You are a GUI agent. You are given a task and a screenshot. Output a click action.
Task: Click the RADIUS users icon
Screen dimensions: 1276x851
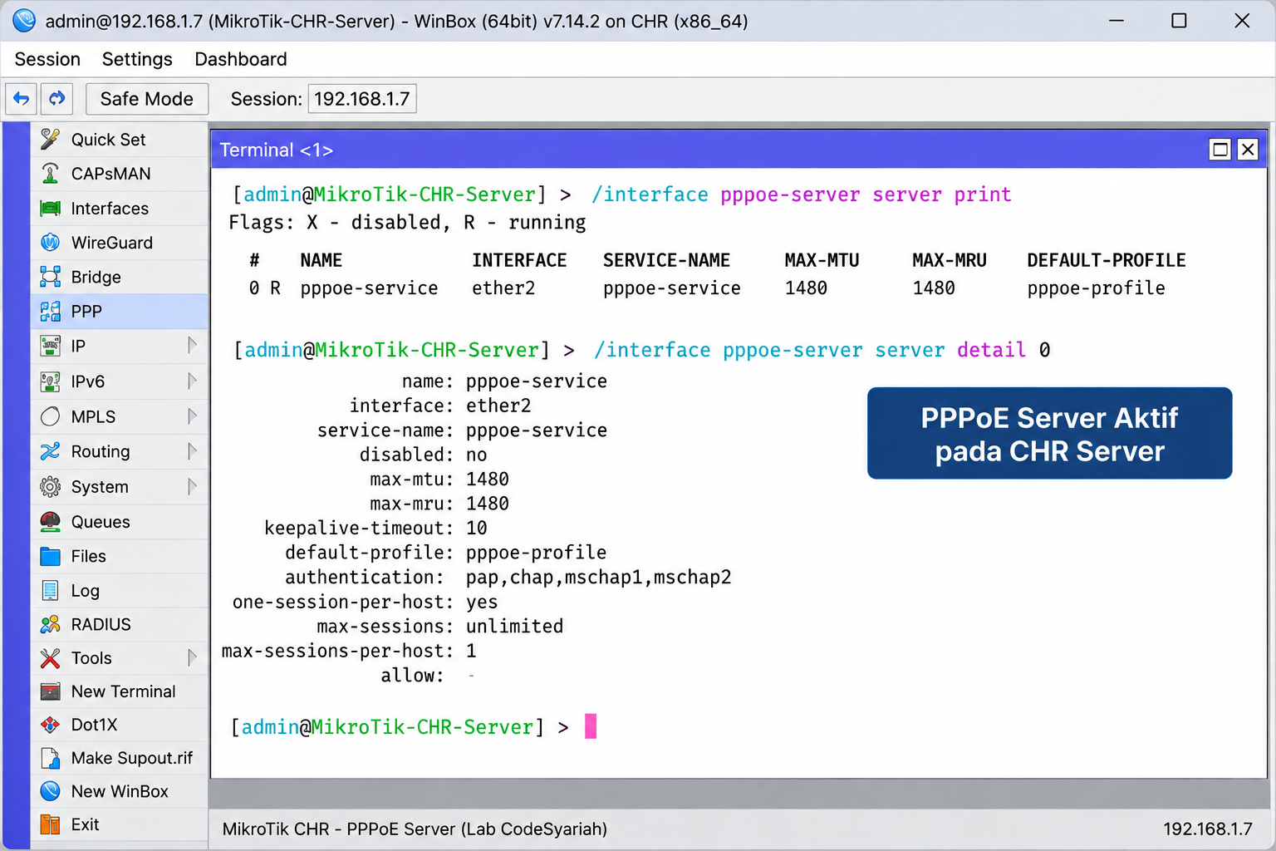click(x=50, y=624)
